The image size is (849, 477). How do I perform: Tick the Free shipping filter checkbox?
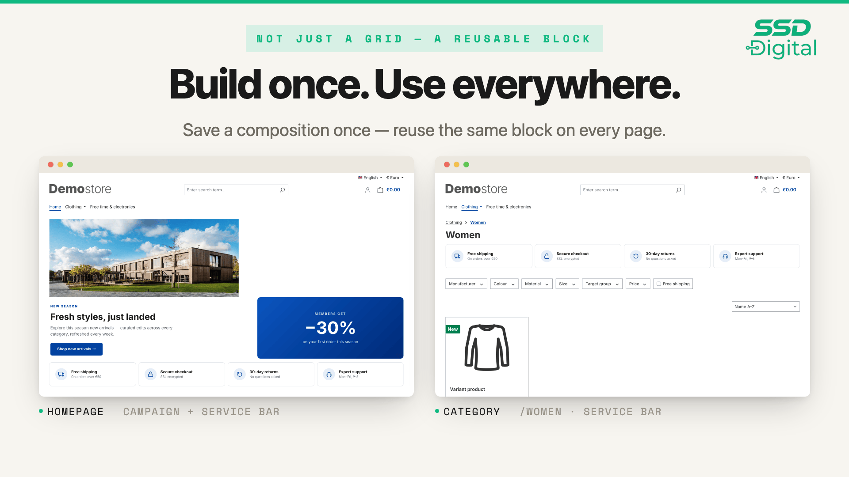659,284
